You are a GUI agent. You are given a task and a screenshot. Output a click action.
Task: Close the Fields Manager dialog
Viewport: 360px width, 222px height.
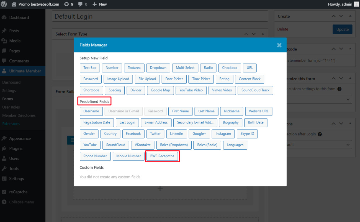[279, 45]
